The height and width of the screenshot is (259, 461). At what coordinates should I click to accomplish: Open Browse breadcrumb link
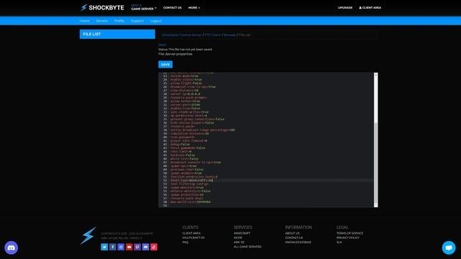pyautogui.click(x=230, y=35)
